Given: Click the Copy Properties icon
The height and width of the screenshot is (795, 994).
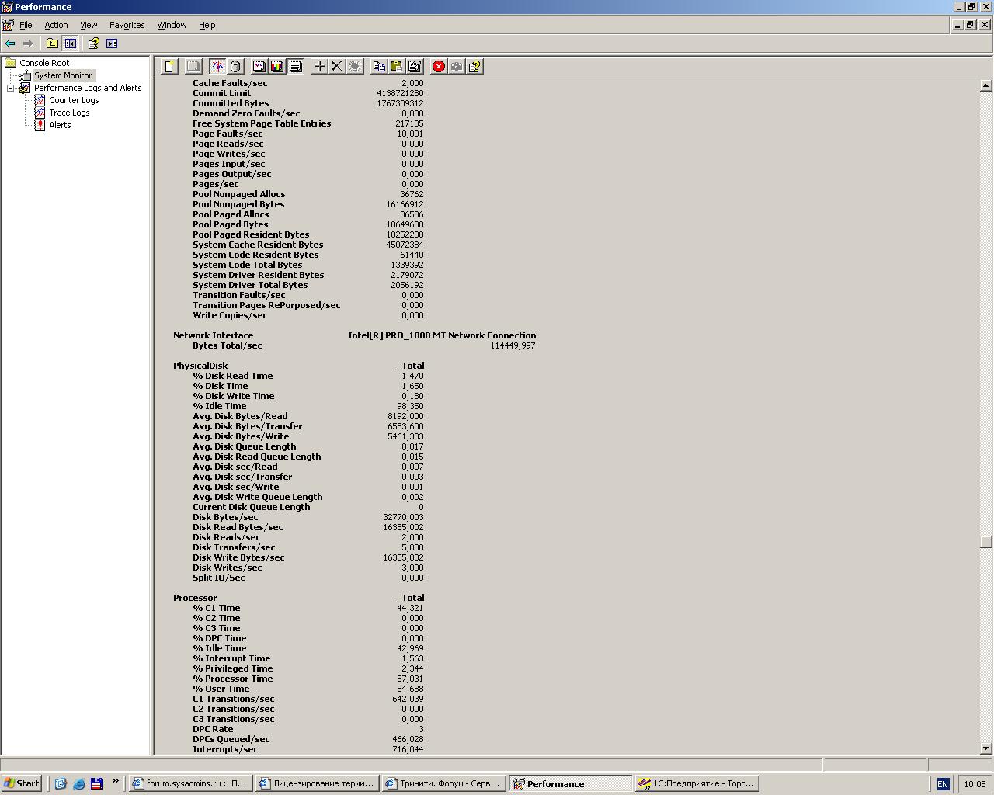Looking at the screenshot, I should 379,67.
